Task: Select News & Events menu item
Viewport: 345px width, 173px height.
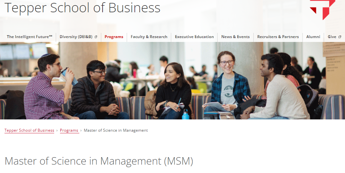Action: (x=235, y=37)
